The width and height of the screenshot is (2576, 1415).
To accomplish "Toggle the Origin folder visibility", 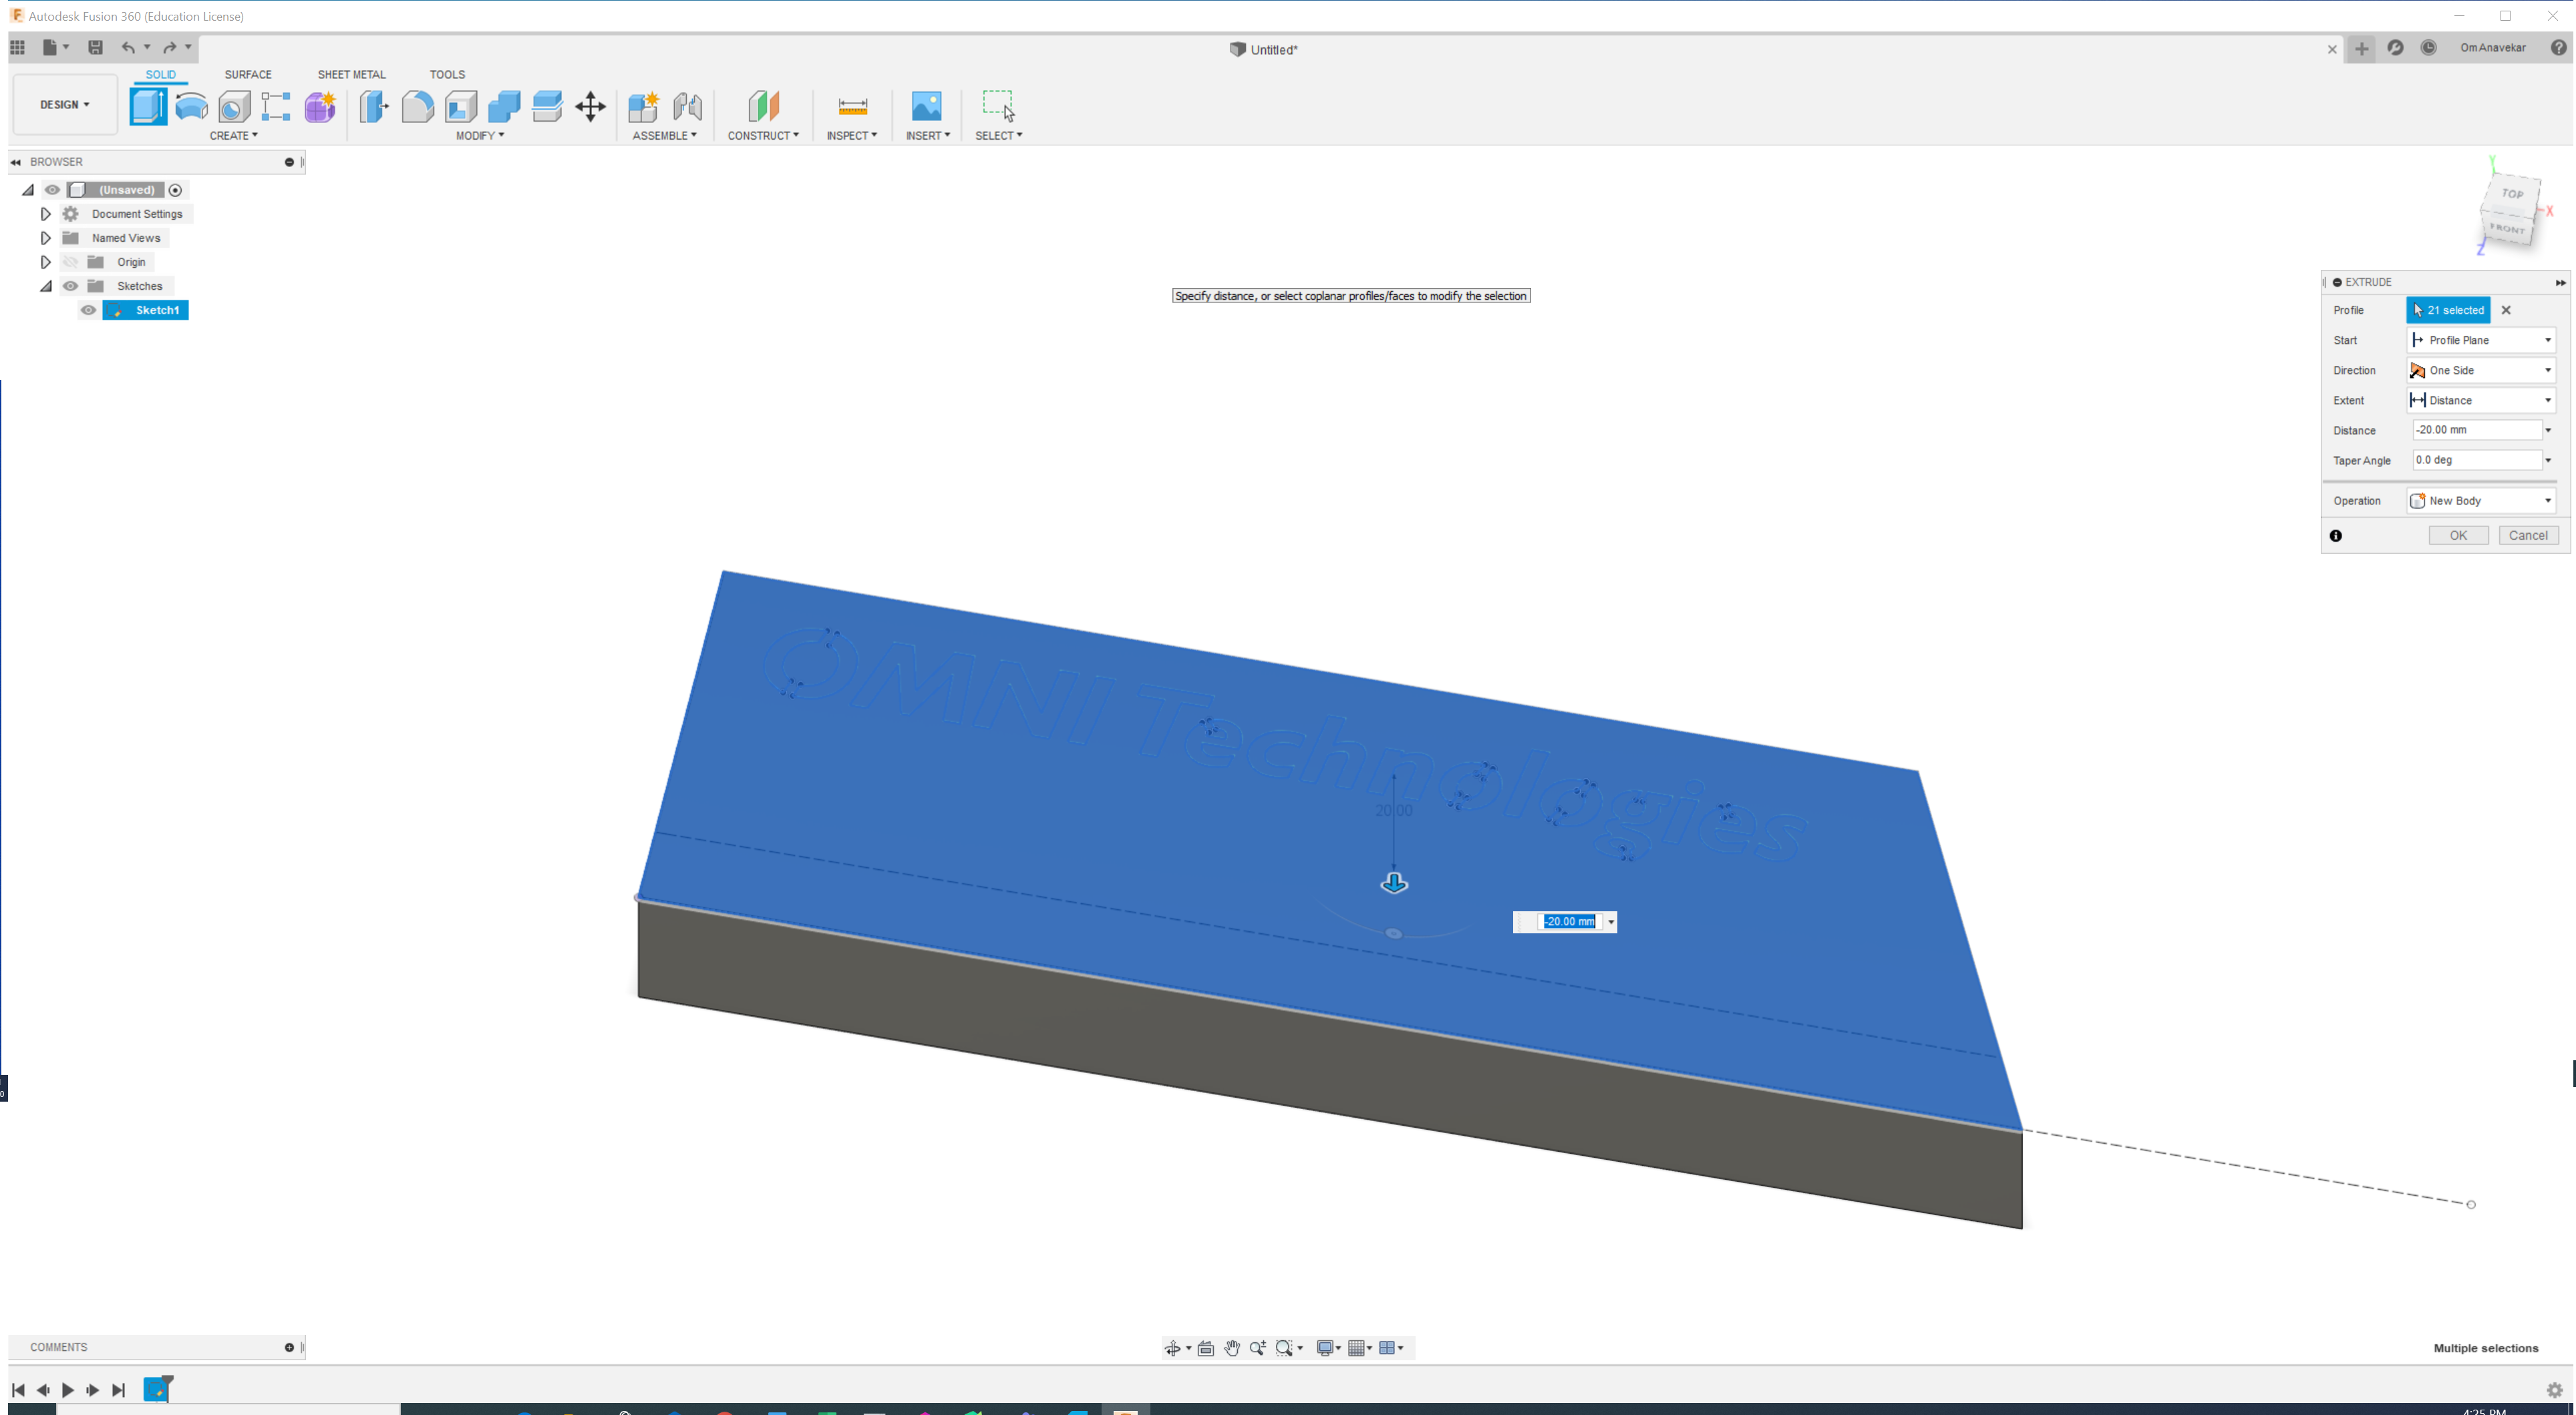I will pos(71,262).
